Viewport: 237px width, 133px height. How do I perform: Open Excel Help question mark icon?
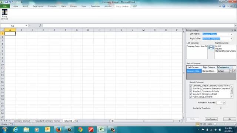coord(224,6)
